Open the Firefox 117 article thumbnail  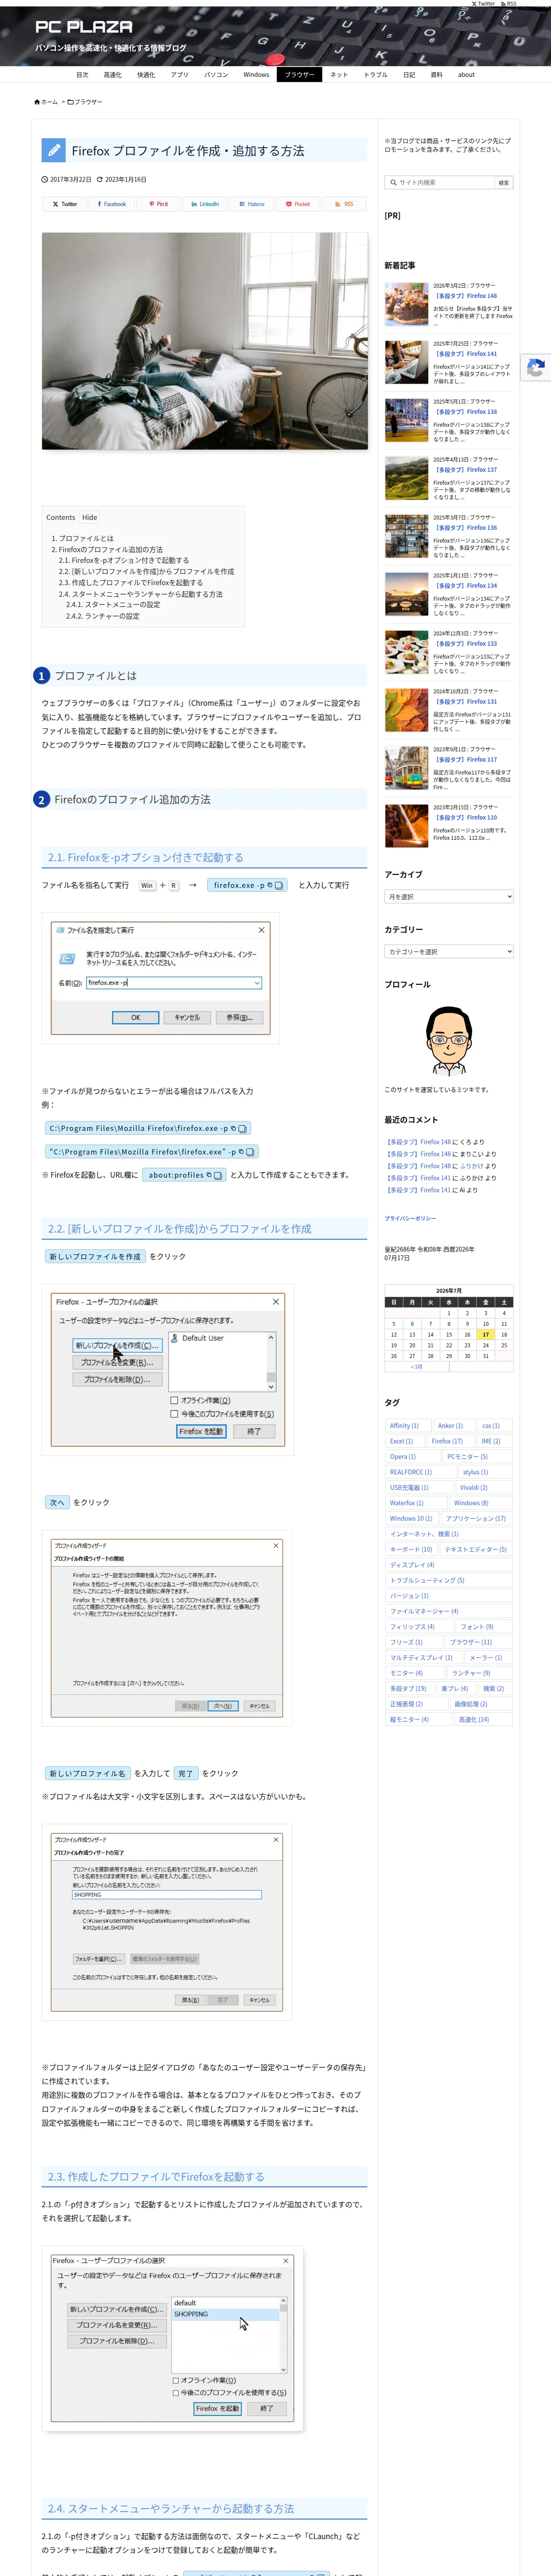[407, 769]
